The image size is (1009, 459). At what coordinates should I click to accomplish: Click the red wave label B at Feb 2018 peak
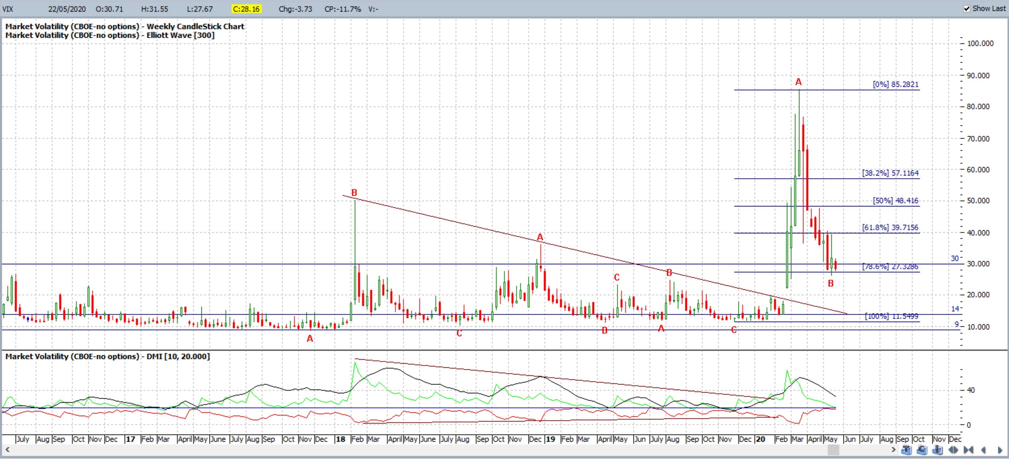click(x=354, y=193)
